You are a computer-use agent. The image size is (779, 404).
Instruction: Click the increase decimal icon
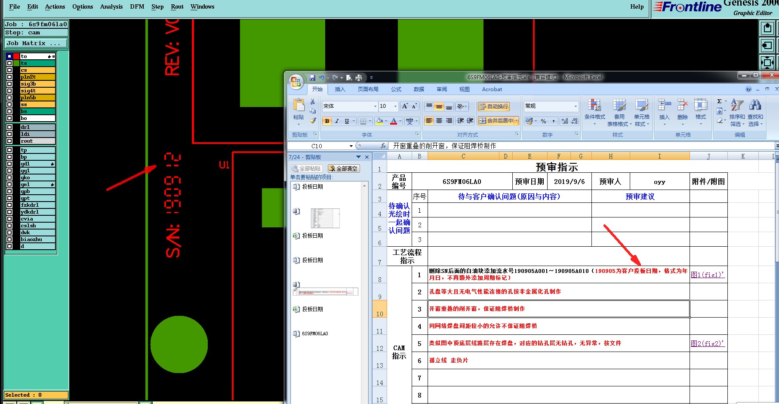pyautogui.click(x=565, y=121)
